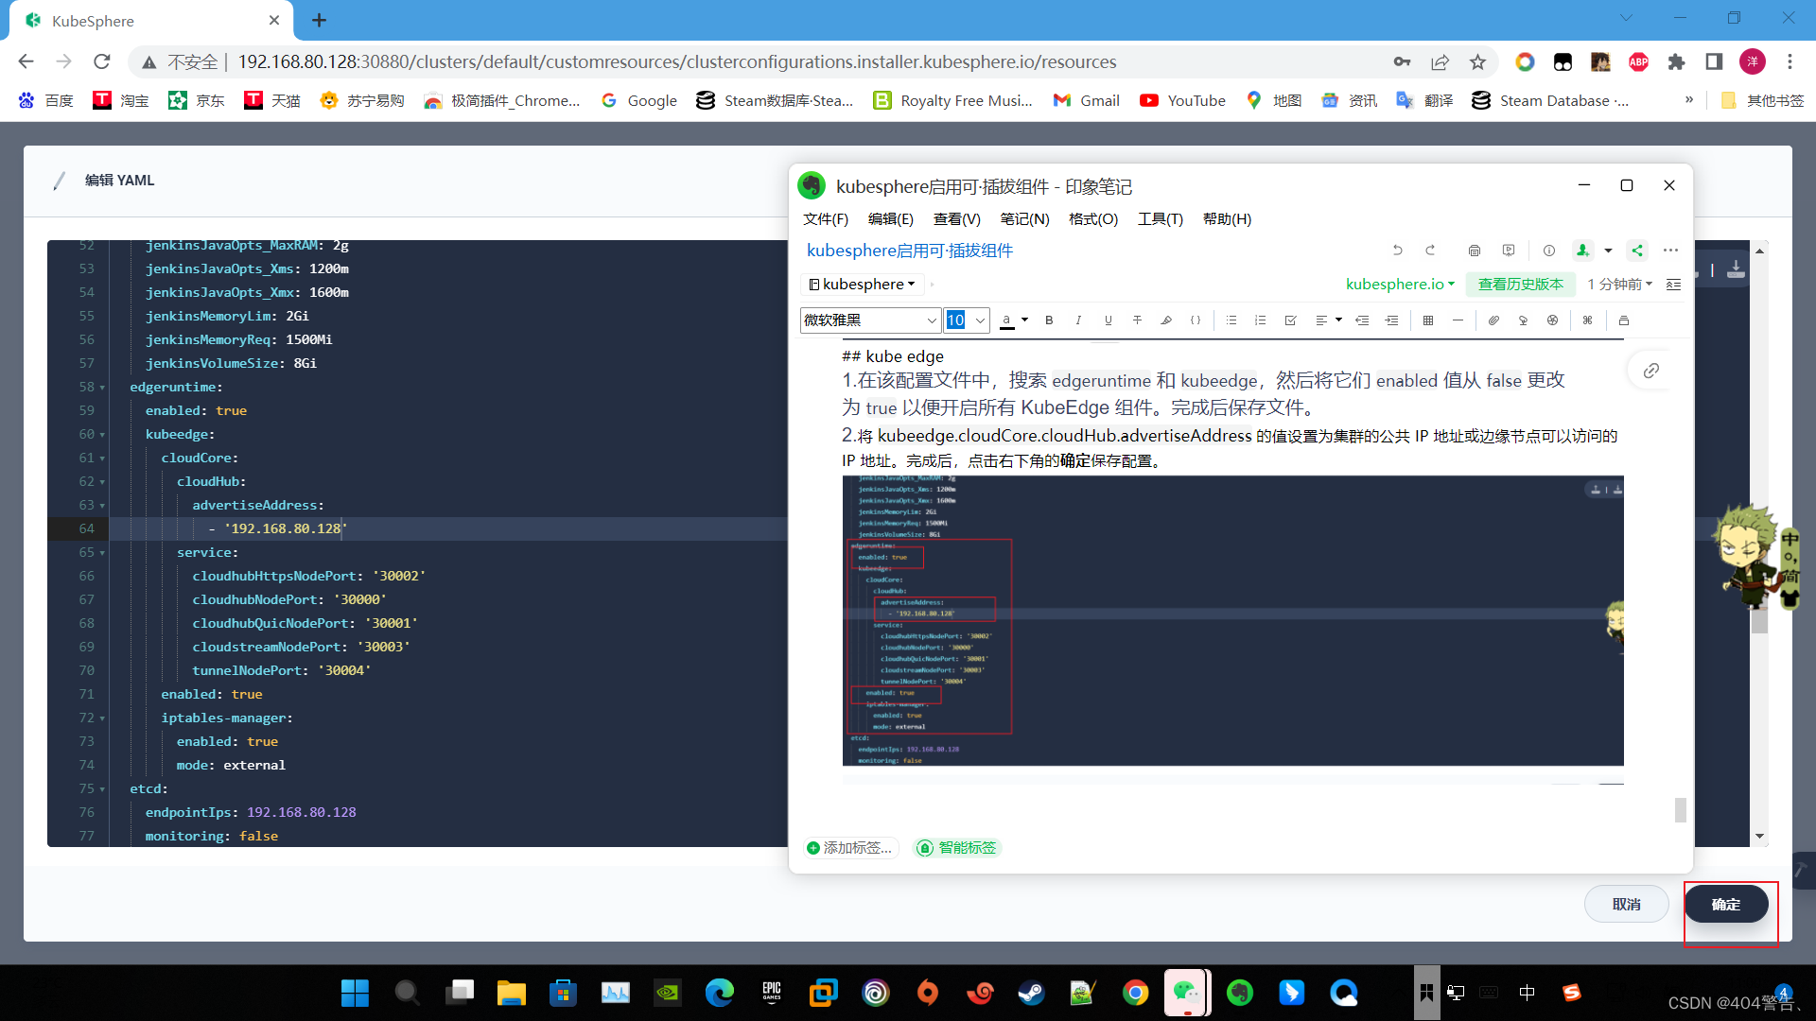Open Steam from the taskbar
This screenshot has width=1816, height=1021.
click(x=1031, y=993)
